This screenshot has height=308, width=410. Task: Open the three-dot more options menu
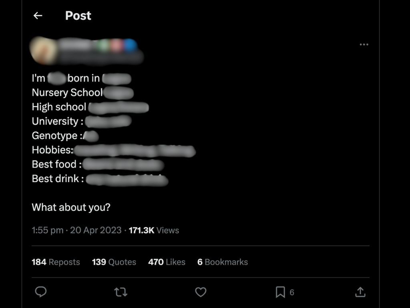pos(364,45)
